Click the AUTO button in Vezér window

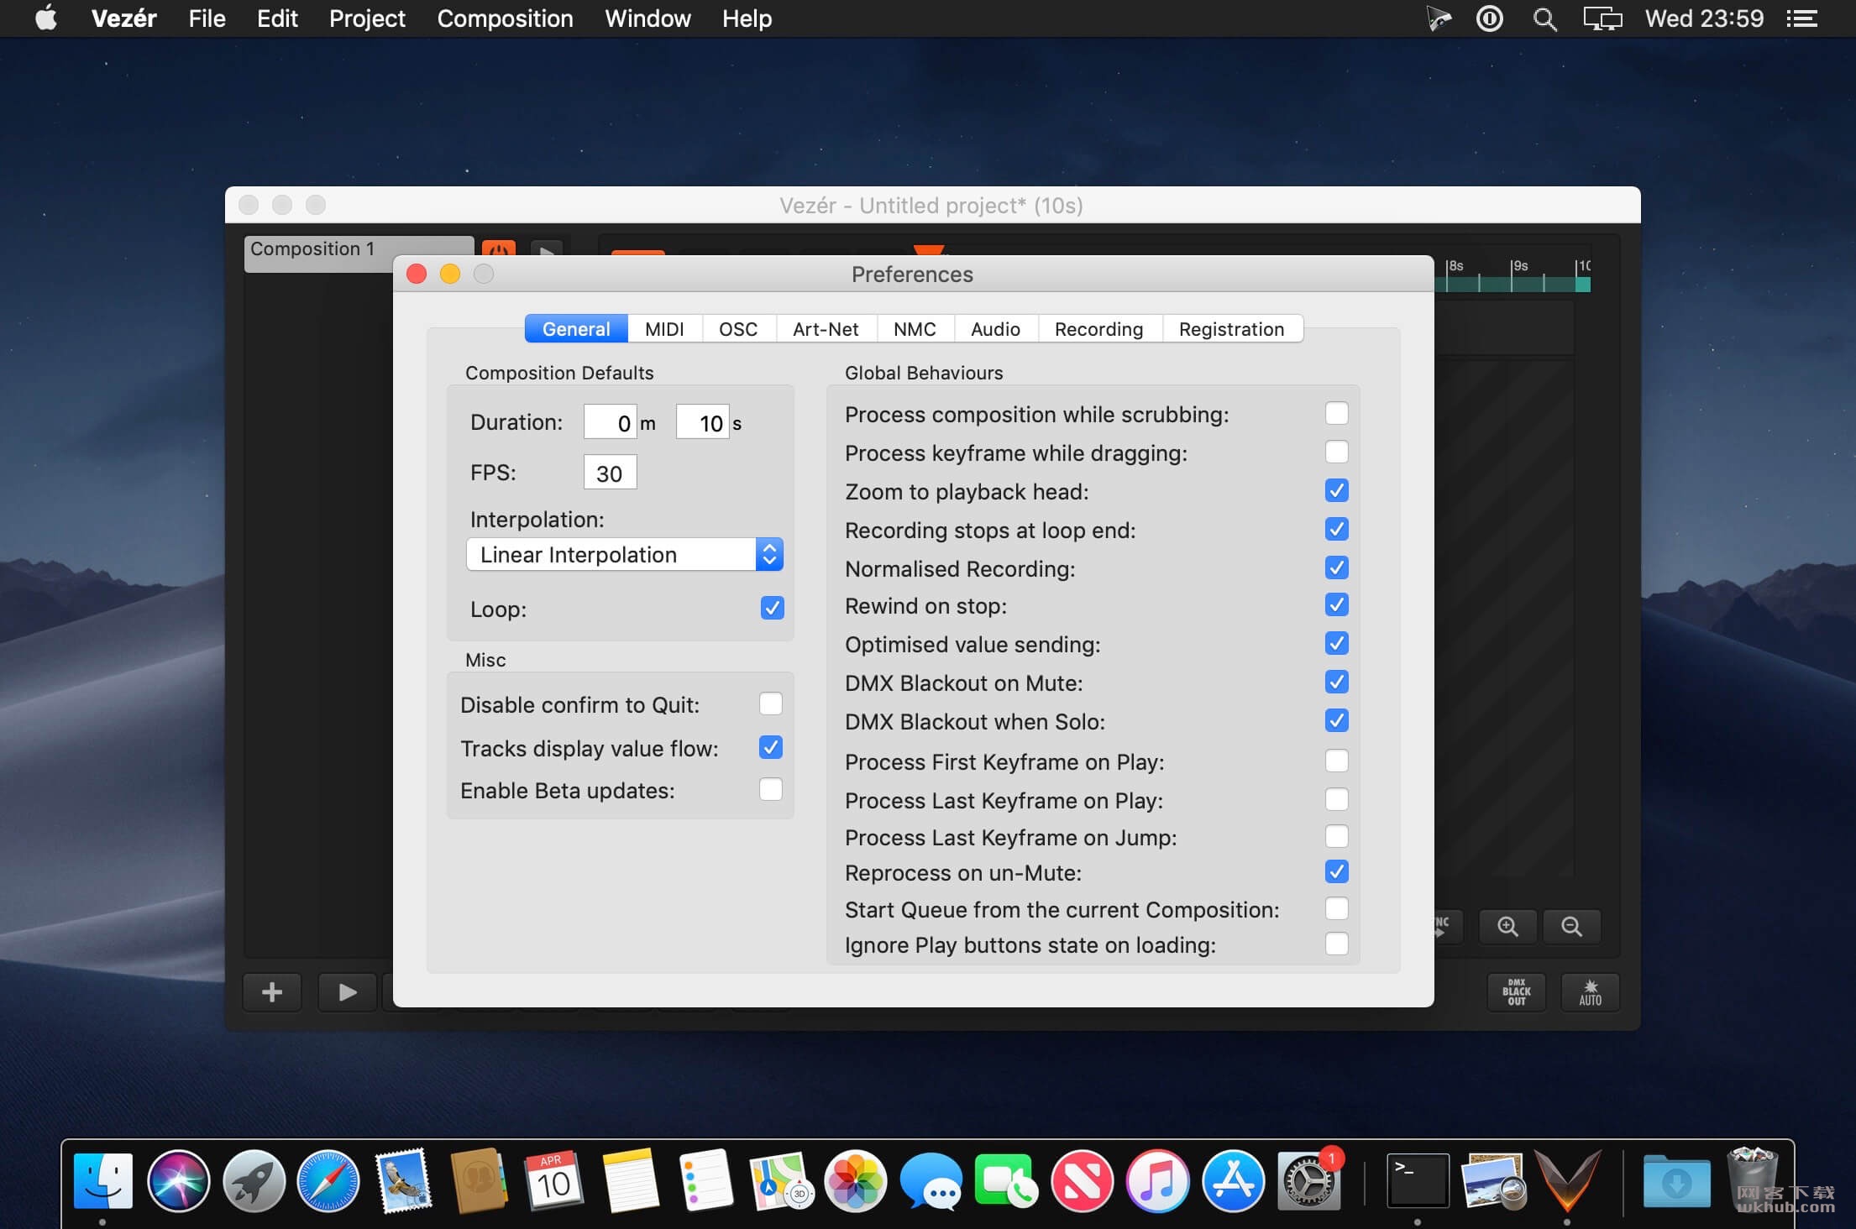pyautogui.click(x=1590, y=992)
